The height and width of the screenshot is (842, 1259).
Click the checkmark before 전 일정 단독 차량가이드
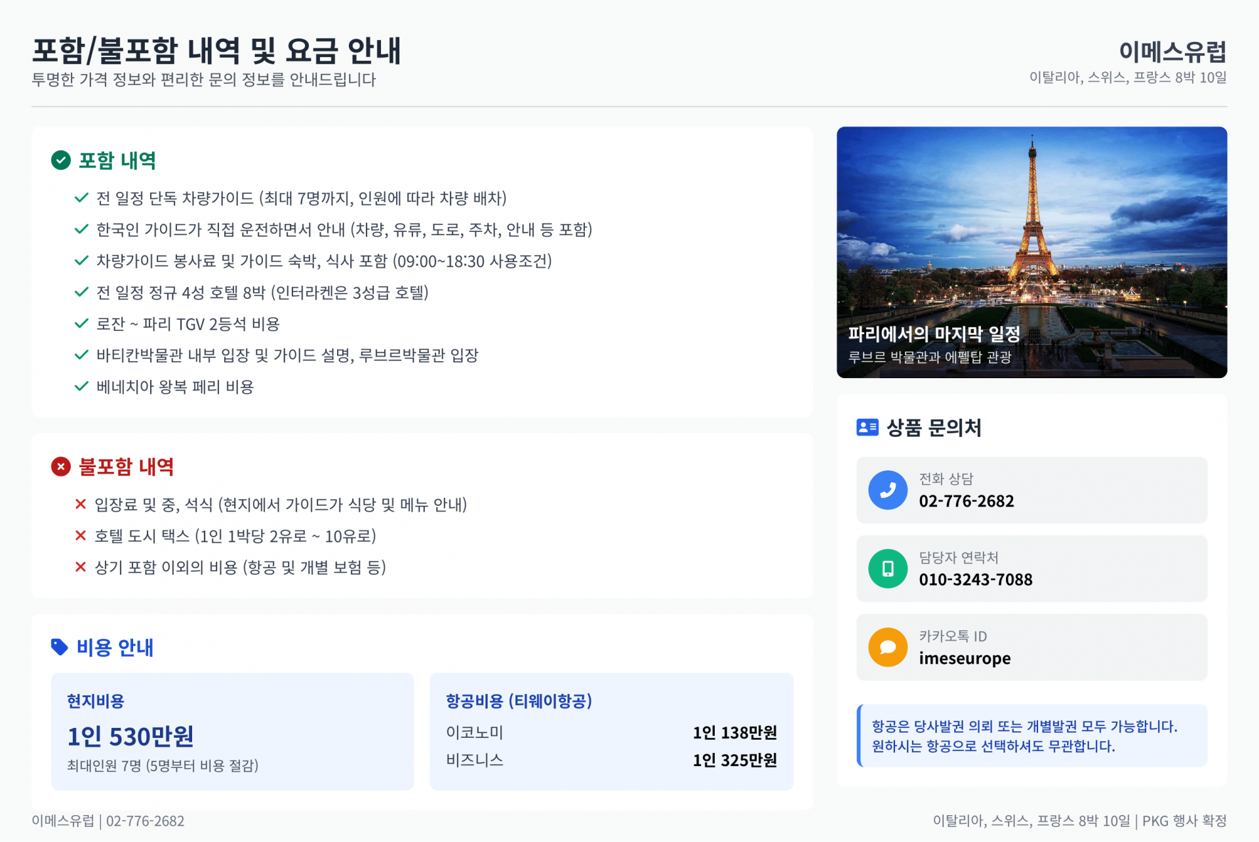pos(81,198)
